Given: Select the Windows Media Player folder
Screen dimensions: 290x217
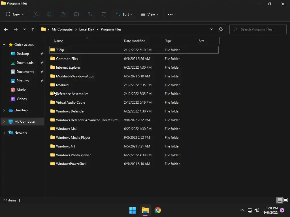Looking at the screenshot, I should (x=134, y=138).
